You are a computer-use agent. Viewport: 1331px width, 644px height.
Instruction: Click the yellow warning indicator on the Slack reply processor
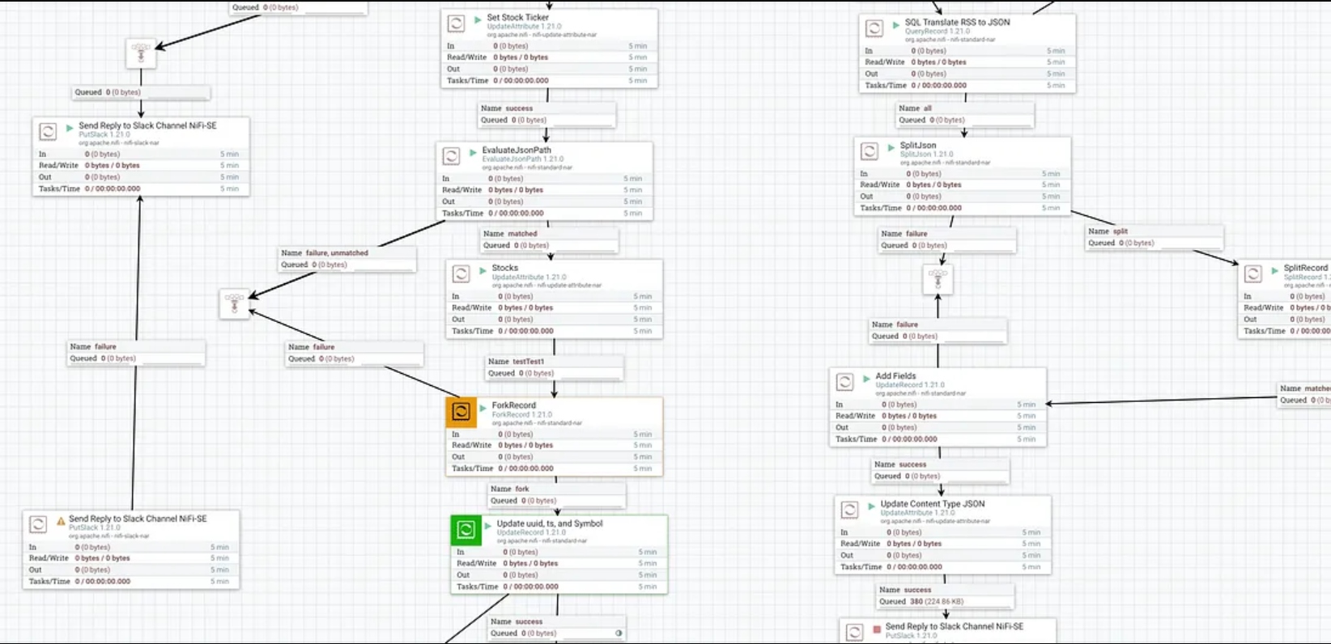pos(61,521)
